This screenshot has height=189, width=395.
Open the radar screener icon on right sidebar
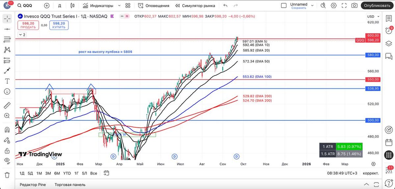(389, 129)
